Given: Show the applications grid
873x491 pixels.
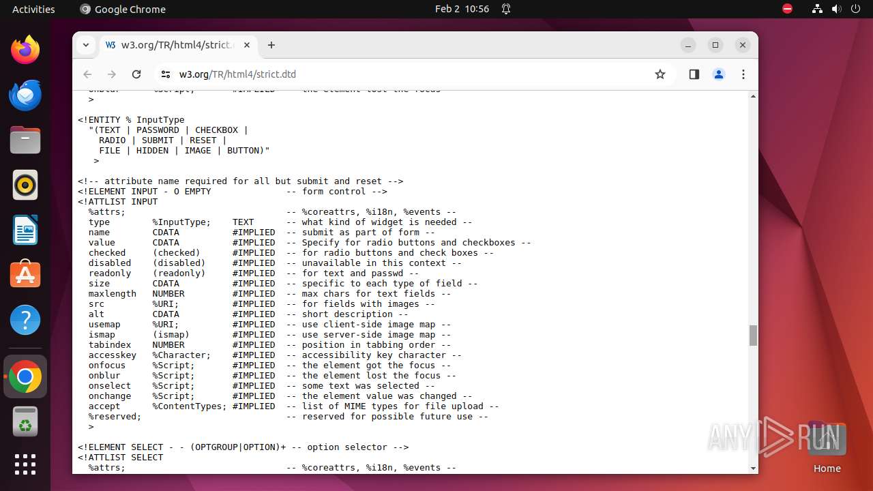Looking at the screenshot, I should tap(25, 464).
